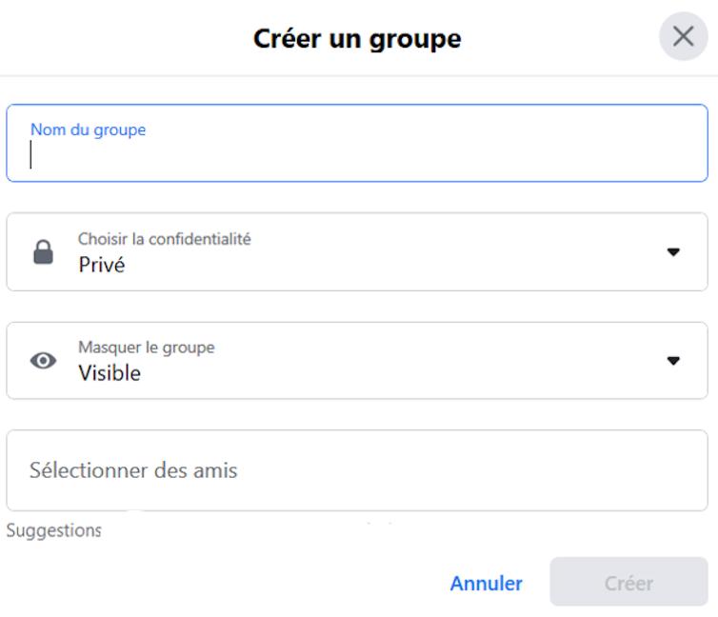The width and height of the screenshot is (718, 617).
Task: Open the Choisir la confidentialité selector
Action: [357, 252]
